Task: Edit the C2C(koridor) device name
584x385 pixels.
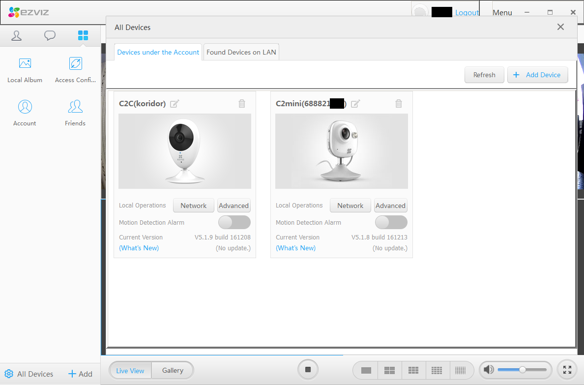Action: click(175, 104)
